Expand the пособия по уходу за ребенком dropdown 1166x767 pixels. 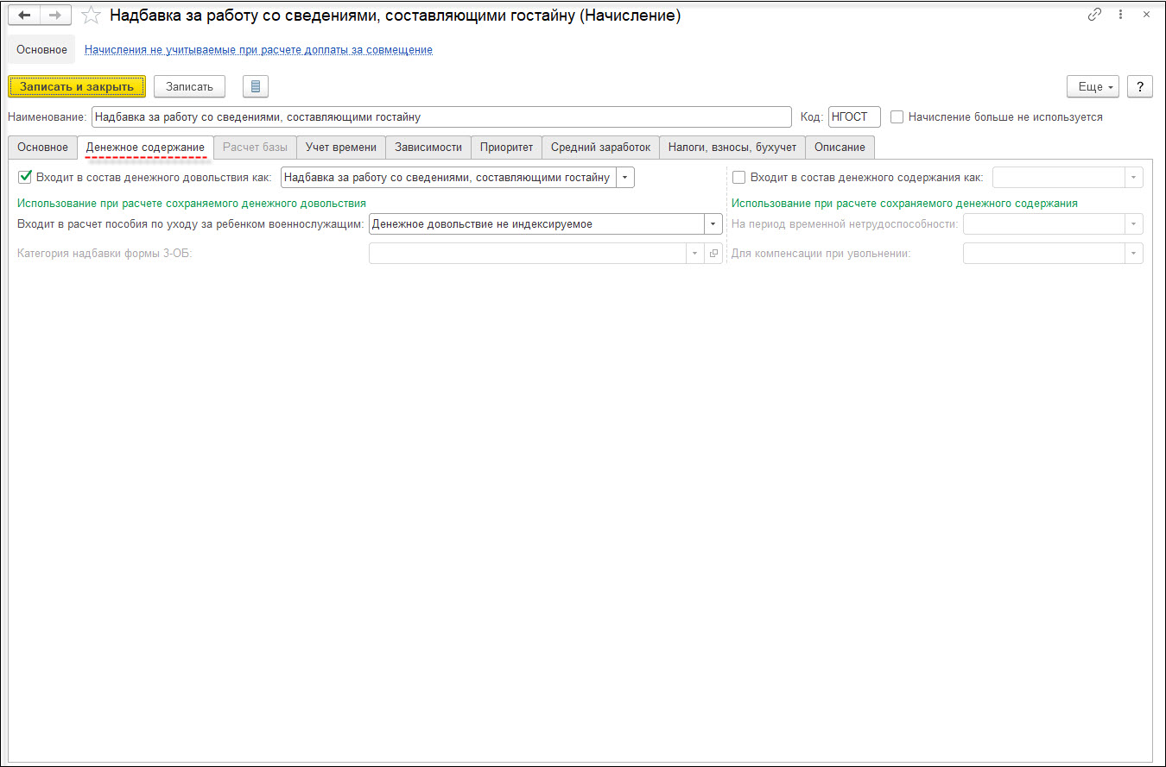[x=713, y=224]
